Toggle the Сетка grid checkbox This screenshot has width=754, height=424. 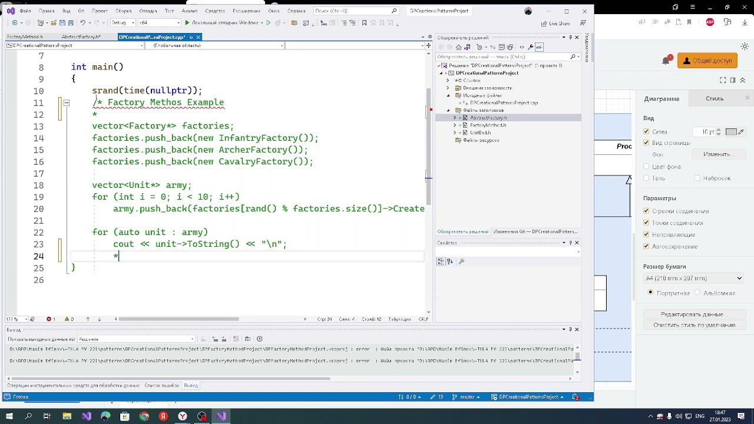click(646, 132)
